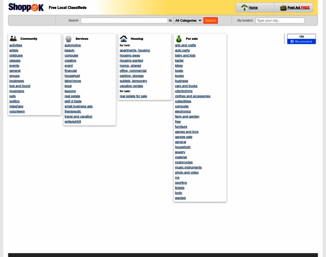Open the bikes category
326x257 pixels.
coord(178,66)
